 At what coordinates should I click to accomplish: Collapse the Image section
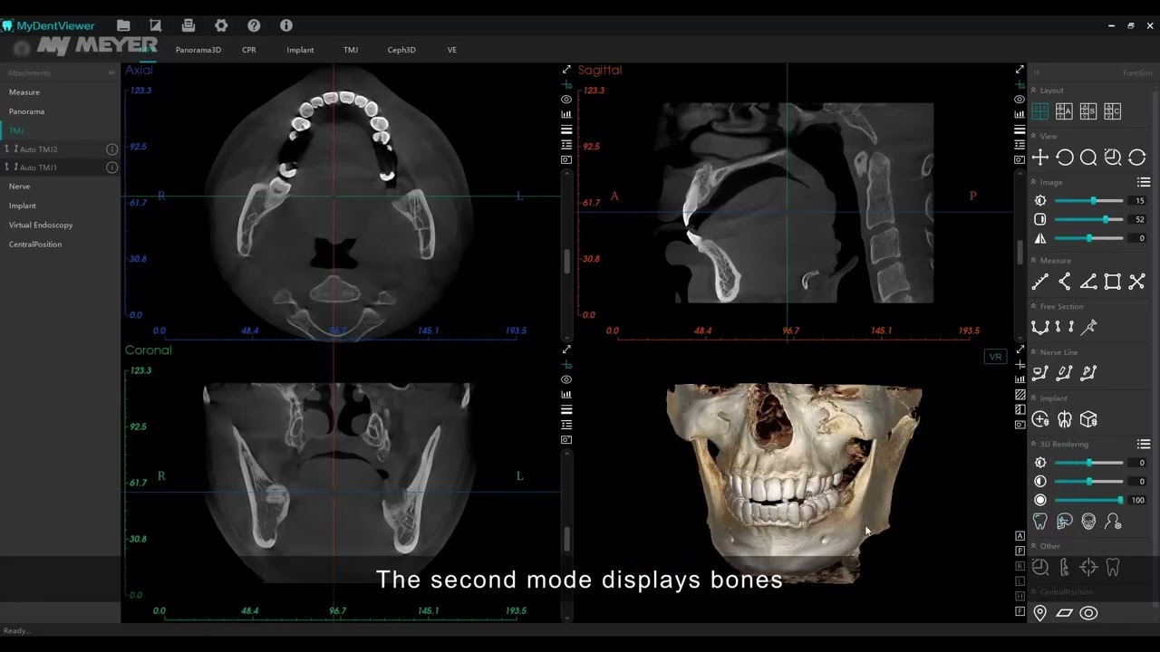(x=1034, y=182)
